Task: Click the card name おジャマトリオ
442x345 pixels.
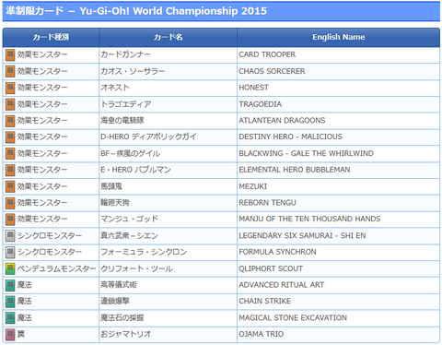Action: click(x=125, y=334)
